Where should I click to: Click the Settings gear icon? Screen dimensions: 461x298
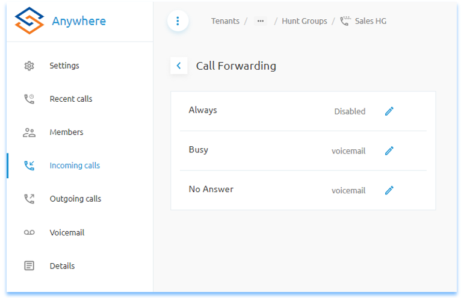click(29, 66)
